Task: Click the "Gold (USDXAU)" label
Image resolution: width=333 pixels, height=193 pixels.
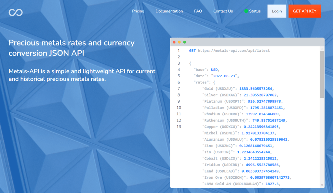Action: (219, 89)
